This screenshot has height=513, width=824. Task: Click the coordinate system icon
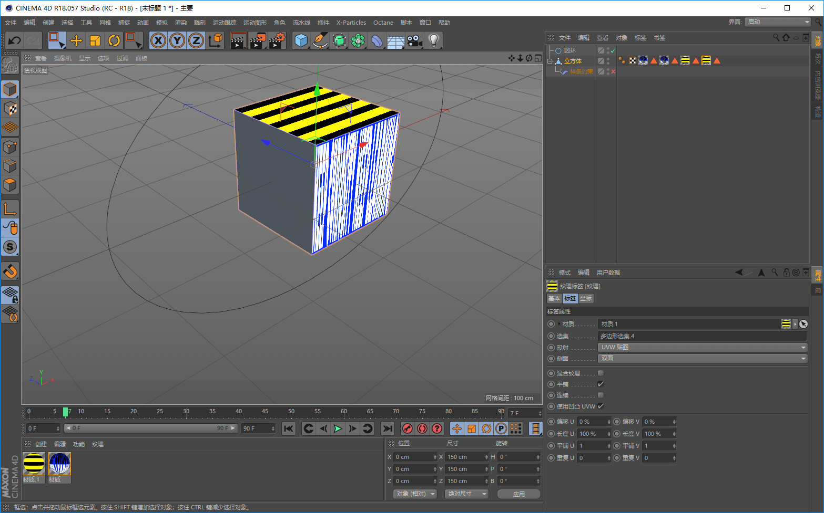[215, 40]
